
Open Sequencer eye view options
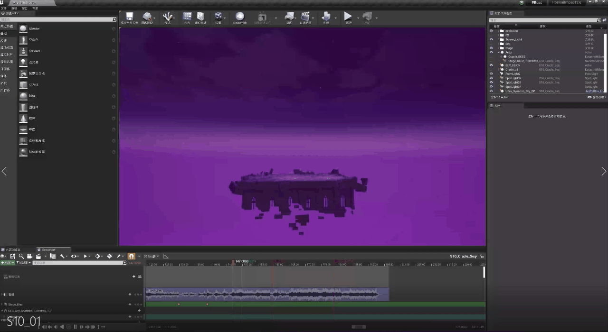click(74, 256)
